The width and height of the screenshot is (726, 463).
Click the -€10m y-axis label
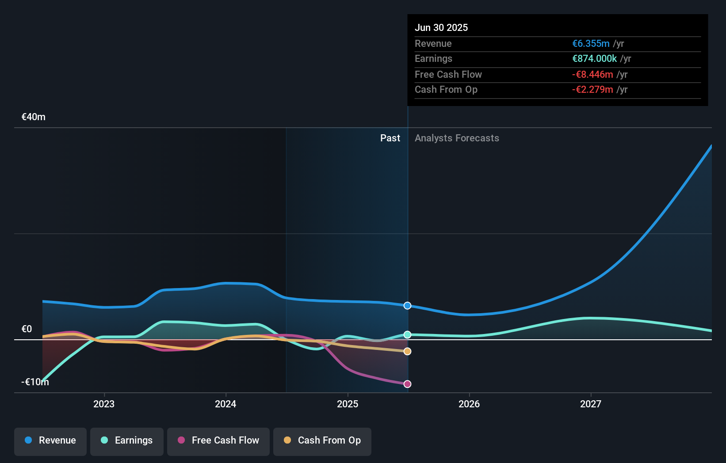[35, 382]
